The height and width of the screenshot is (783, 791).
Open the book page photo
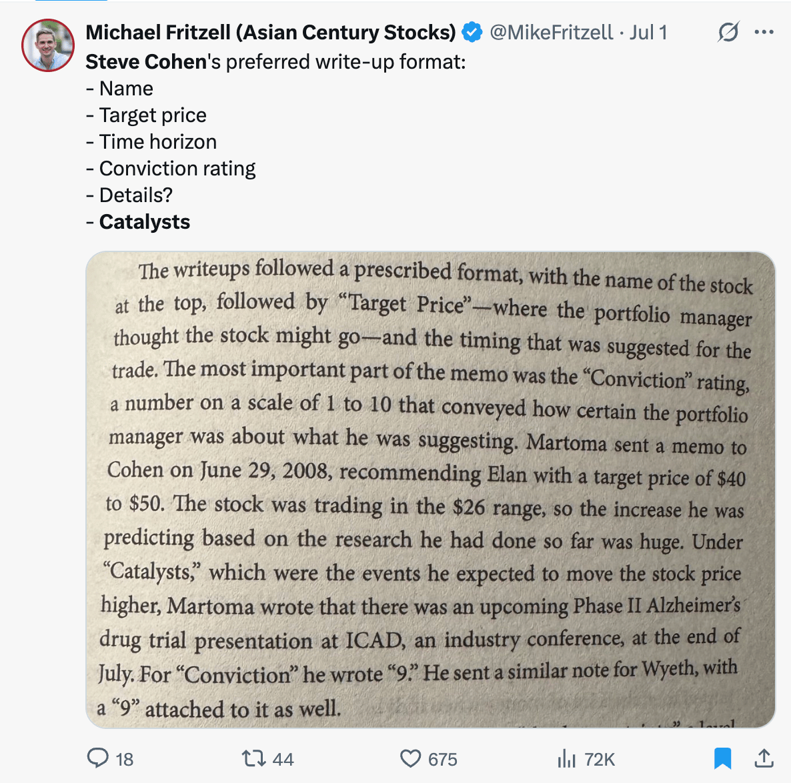click(430, 490)
